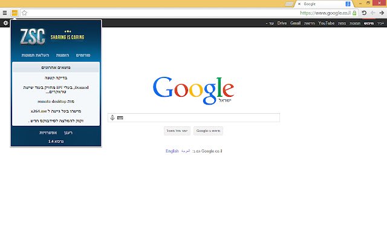Open Gmail from the Google bar
The height and width of the screenshot is (242, 387).
(x=296, y=23)
